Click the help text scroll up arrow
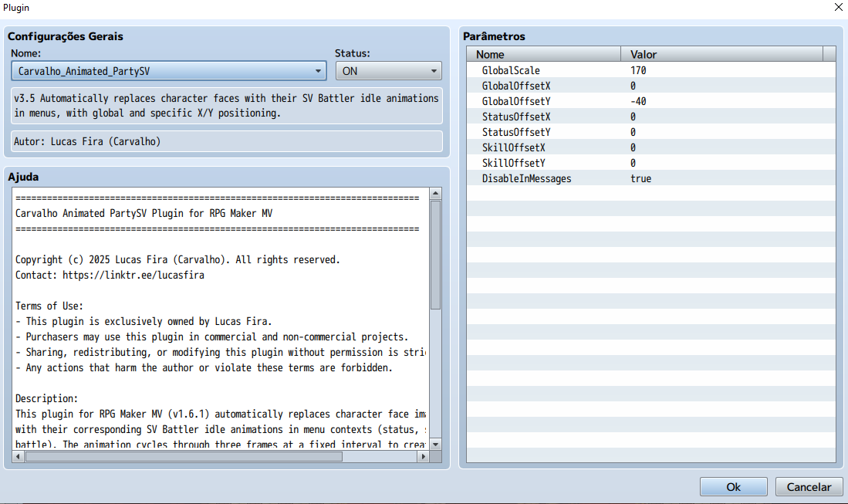The height and width of the screenshot is (504, 848). point(435,194)
